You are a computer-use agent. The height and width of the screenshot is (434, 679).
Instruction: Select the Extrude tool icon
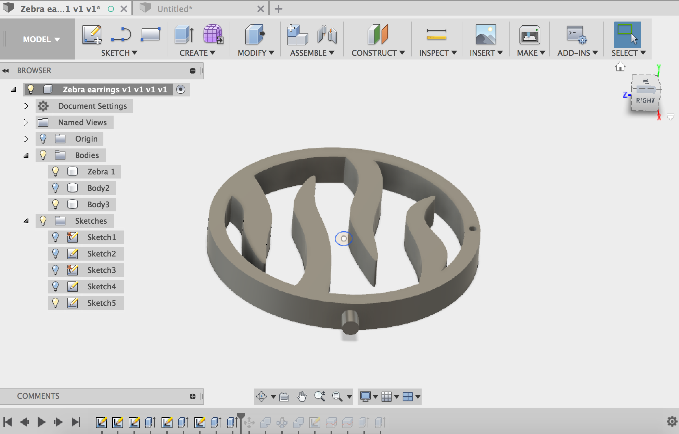coord(184,35)
